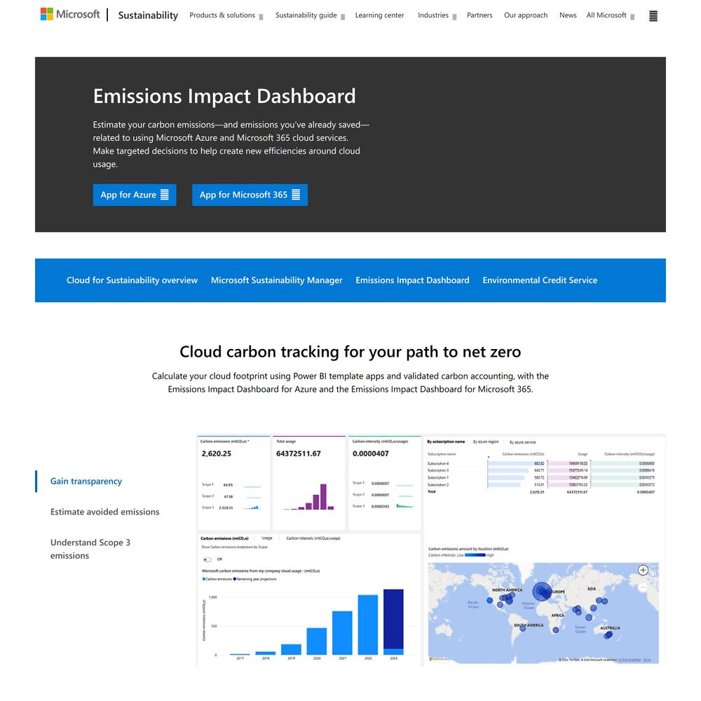Expand the Sustainability guide menu
The image size is (701, 701).
[311, 15]
